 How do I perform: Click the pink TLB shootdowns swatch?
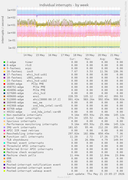[4, 140]
